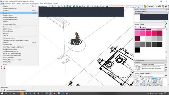Screen dimensions: 169x95
Task: Open the Расширения menu
Action: pyautogui.click(x=48, y=4)
